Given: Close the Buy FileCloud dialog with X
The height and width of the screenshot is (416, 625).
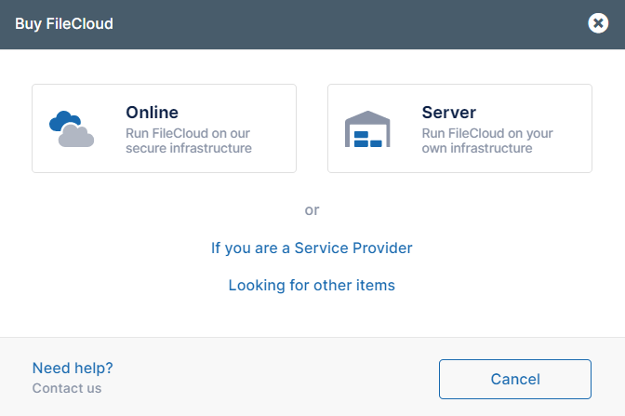Looking at the screenshot, I should pos(598,23).
